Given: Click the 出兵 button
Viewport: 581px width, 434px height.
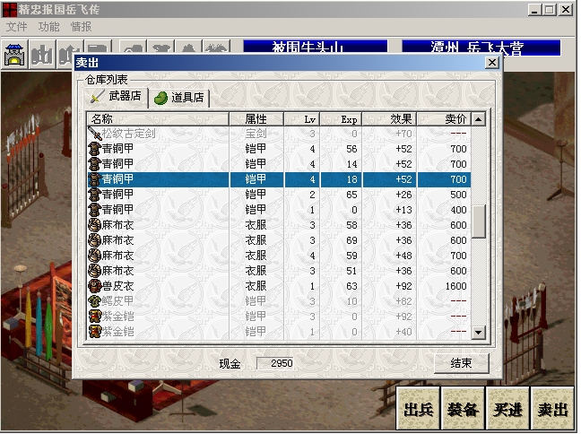Looking at the screenshot, I should pos(419,409).
